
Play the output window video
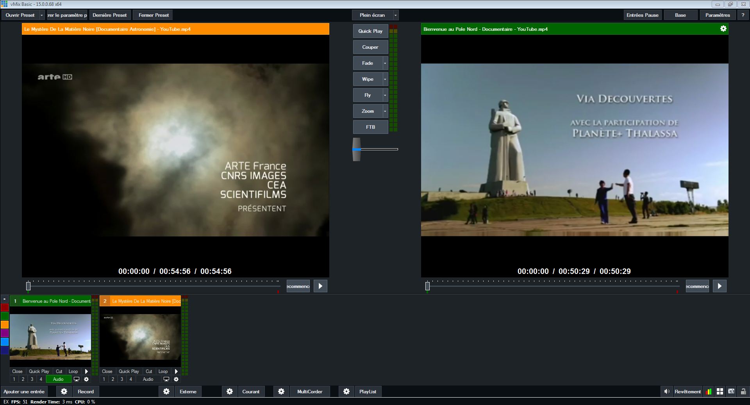coord(720,286)
